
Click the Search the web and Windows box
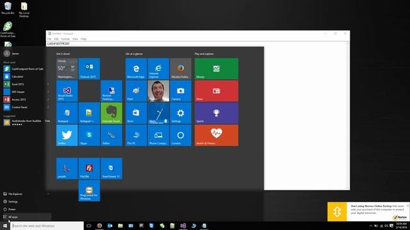47,226
